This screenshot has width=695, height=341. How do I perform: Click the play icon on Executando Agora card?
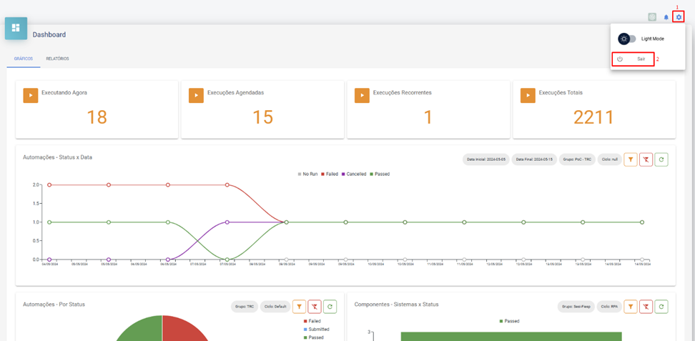pos(31,95)
